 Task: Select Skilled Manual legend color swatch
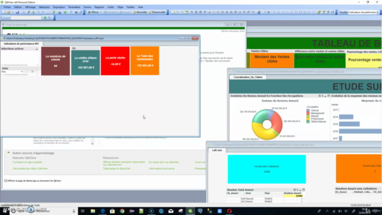[308, 121]
